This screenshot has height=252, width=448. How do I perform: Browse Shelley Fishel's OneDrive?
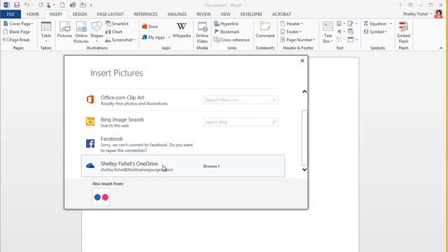211,166
